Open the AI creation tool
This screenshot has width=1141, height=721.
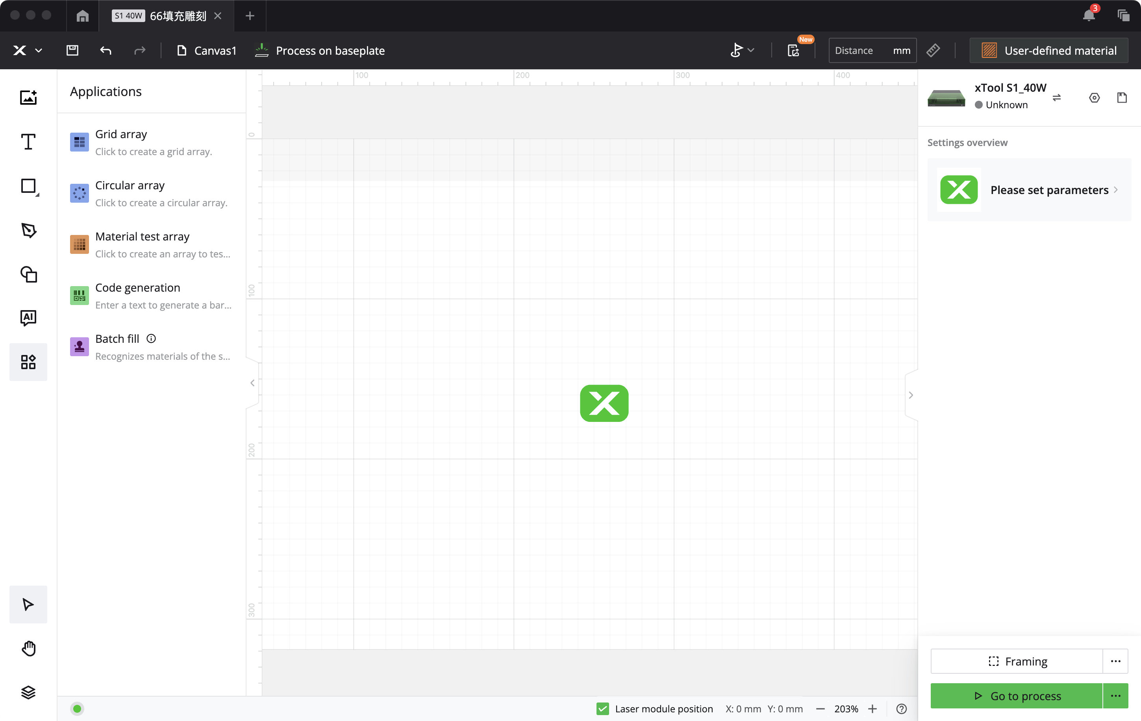click(28, 318)
